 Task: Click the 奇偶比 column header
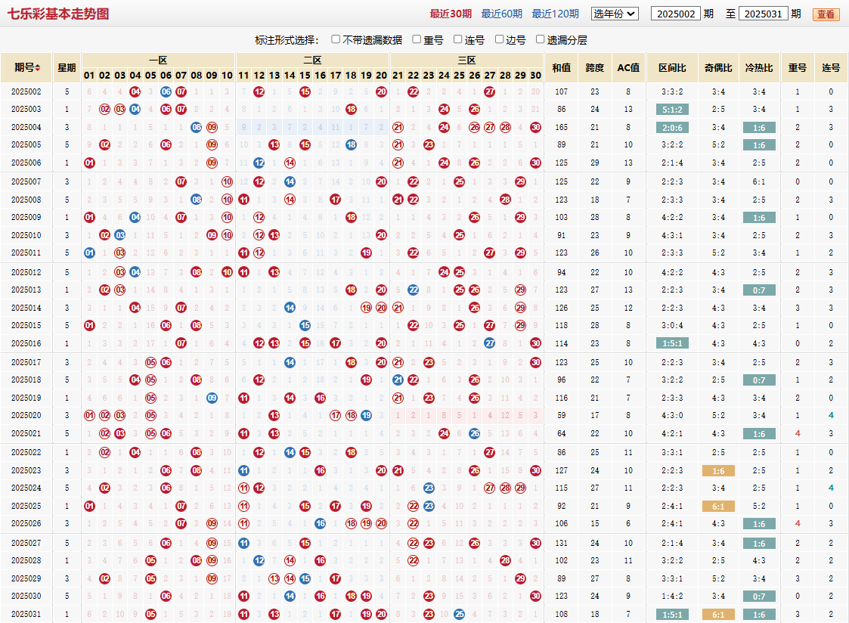pos(718,67)
